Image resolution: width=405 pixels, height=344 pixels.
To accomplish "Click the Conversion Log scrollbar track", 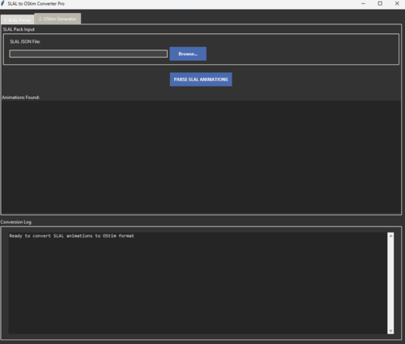I will (x=390, y=283).
